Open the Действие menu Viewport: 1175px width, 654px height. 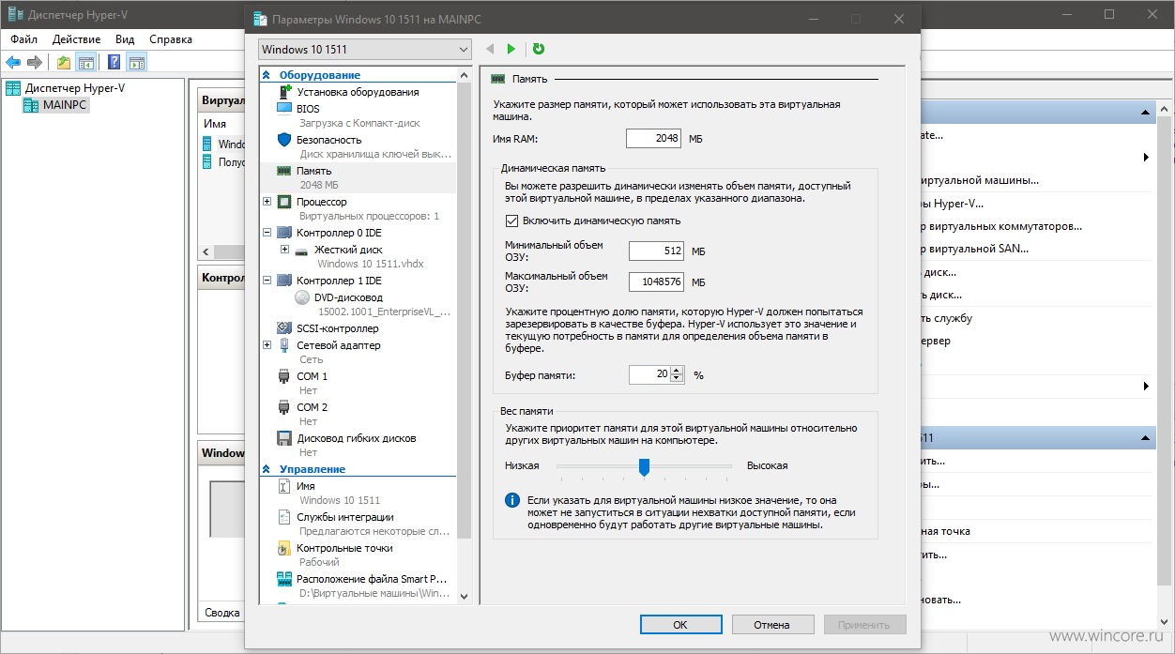coord(77,39)
